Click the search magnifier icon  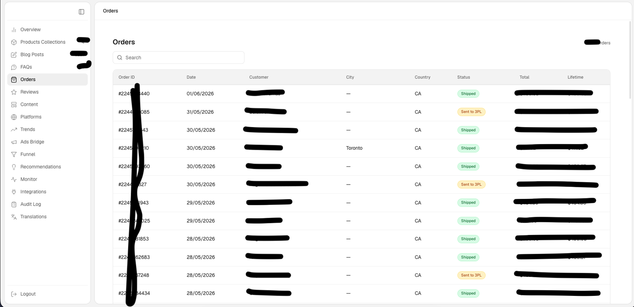coord(120,57)
